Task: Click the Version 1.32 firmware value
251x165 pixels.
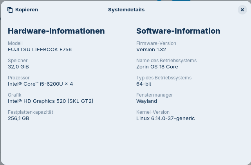Action: click(151, 50)
